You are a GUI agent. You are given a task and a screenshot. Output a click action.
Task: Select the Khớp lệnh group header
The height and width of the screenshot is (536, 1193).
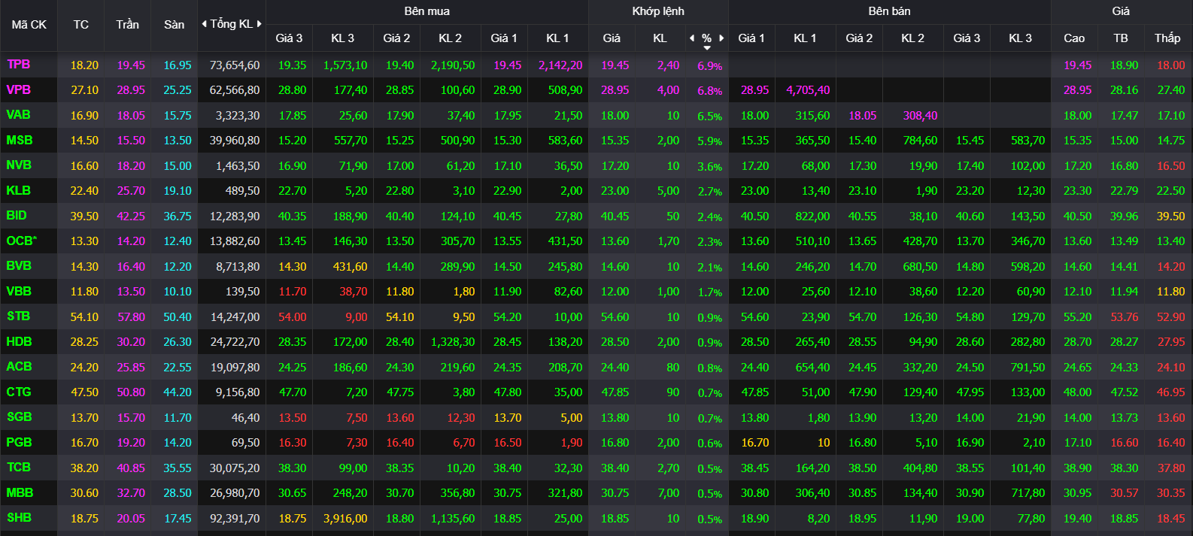tap(658, 11)
